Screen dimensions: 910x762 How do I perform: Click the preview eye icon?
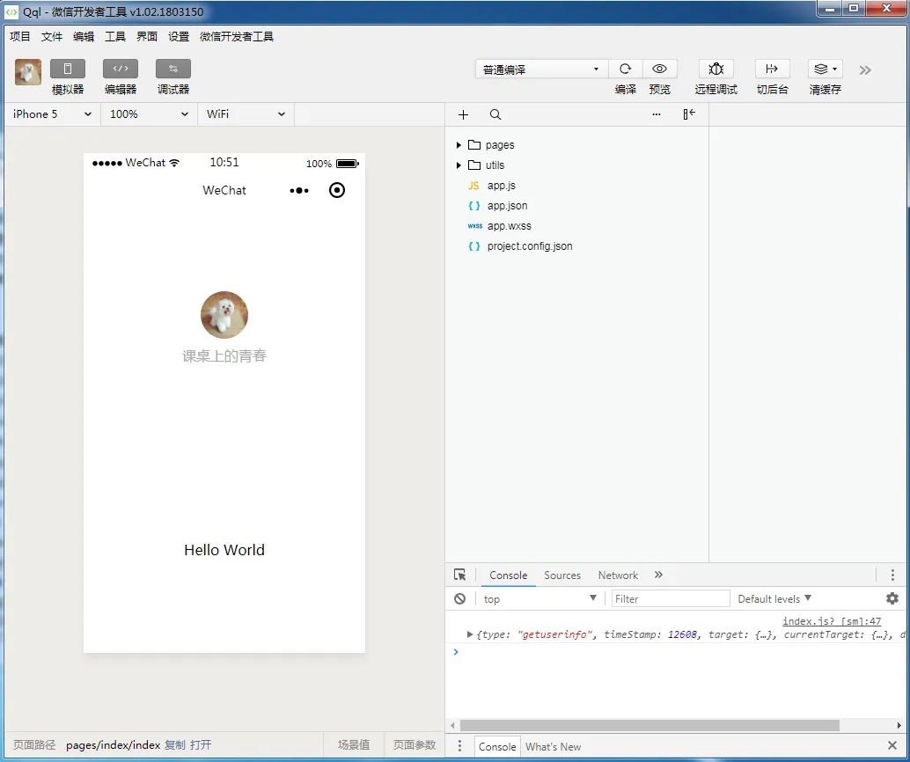coord(659,70)
